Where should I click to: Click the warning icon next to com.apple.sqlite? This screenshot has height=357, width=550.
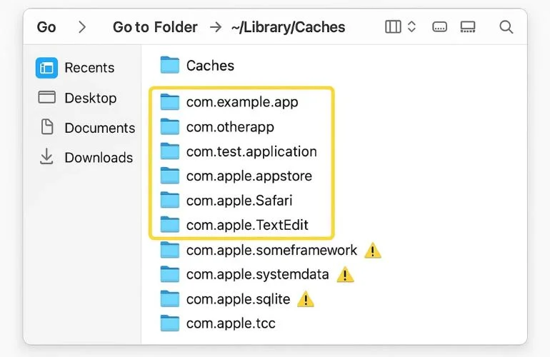(x=305, y=299)
